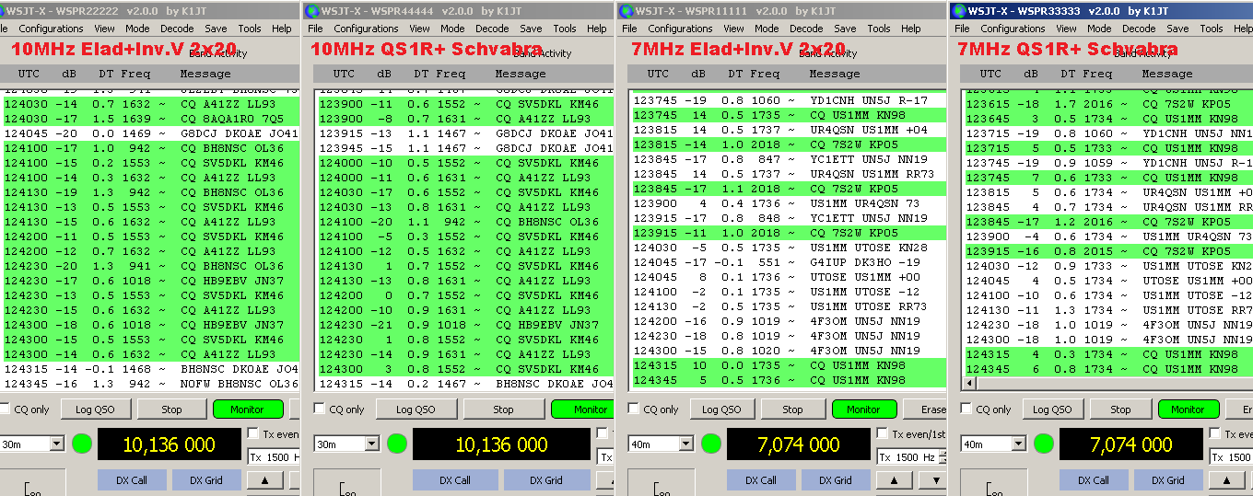Select the 124045 G4IUP DK3HO row in WSPR11111

pos(789,262)
